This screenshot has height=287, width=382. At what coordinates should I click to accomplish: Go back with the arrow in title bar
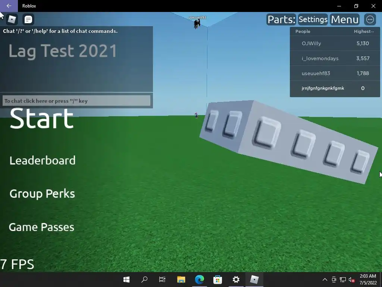tap(9, 6)
